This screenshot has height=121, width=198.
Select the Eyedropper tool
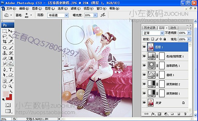[x=11, y=81]
